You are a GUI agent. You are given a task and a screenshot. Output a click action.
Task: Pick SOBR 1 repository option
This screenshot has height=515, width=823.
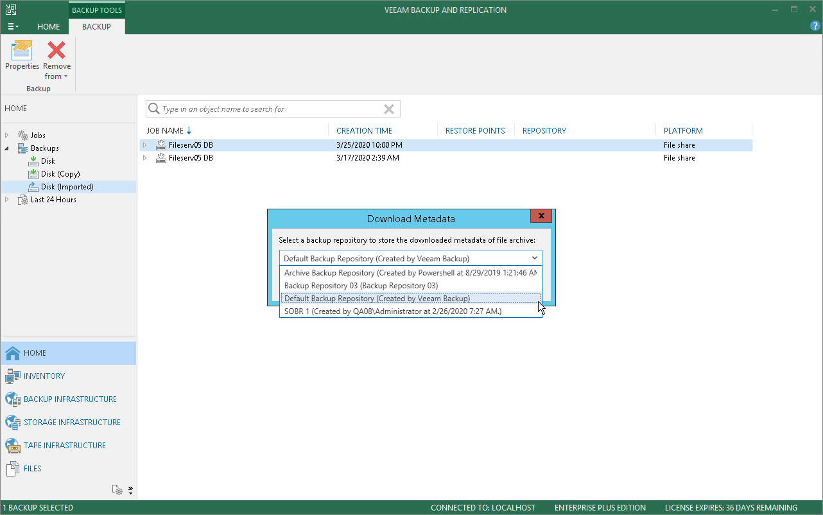tap(411, 311)
